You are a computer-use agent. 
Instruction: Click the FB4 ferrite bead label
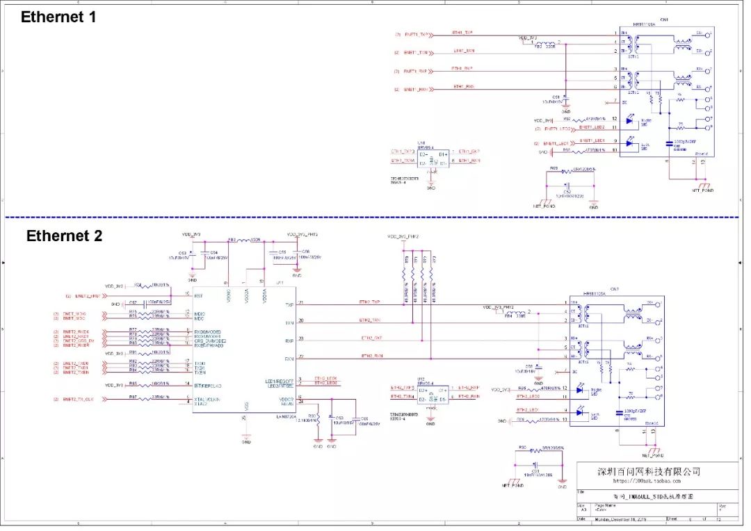[508, 316]
